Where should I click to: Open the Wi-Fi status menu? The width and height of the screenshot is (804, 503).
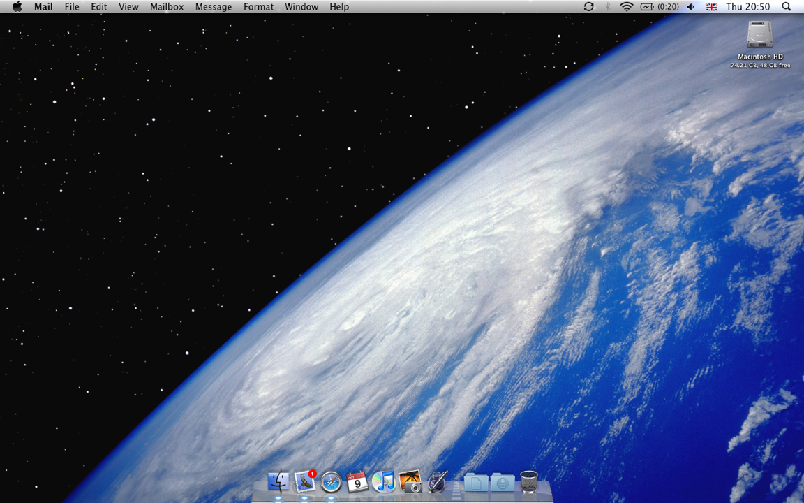pos(626,7)
